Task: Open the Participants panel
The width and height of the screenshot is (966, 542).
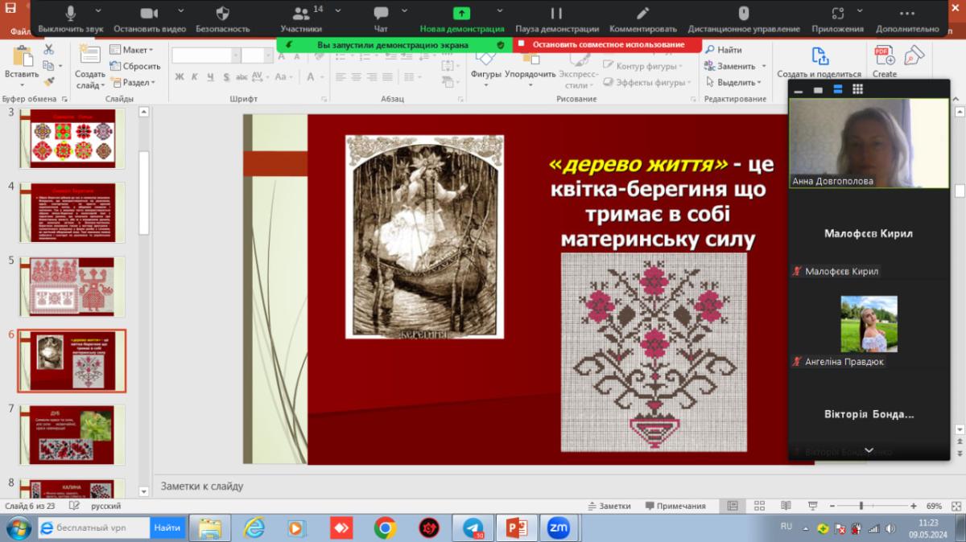Action: pyautogui.click(x=301, y=14)
